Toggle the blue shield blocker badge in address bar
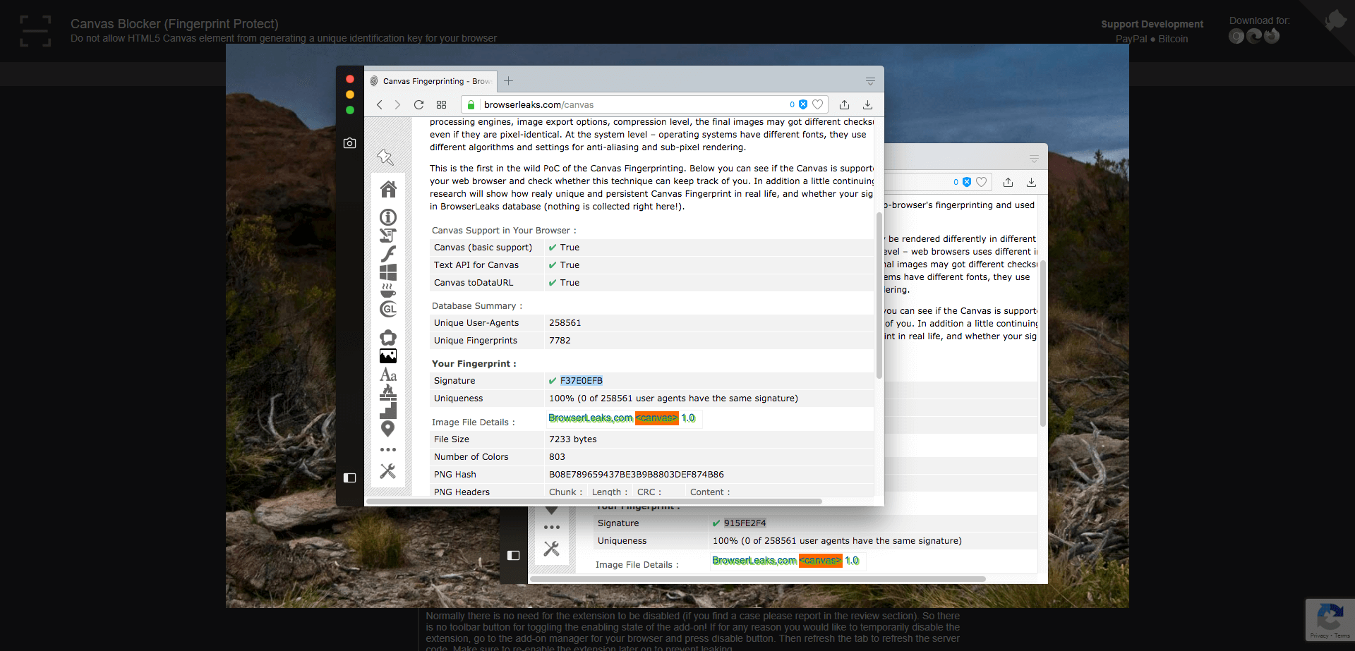The height and width of the screenshot is (651, 1355). (x=803, y=104)
